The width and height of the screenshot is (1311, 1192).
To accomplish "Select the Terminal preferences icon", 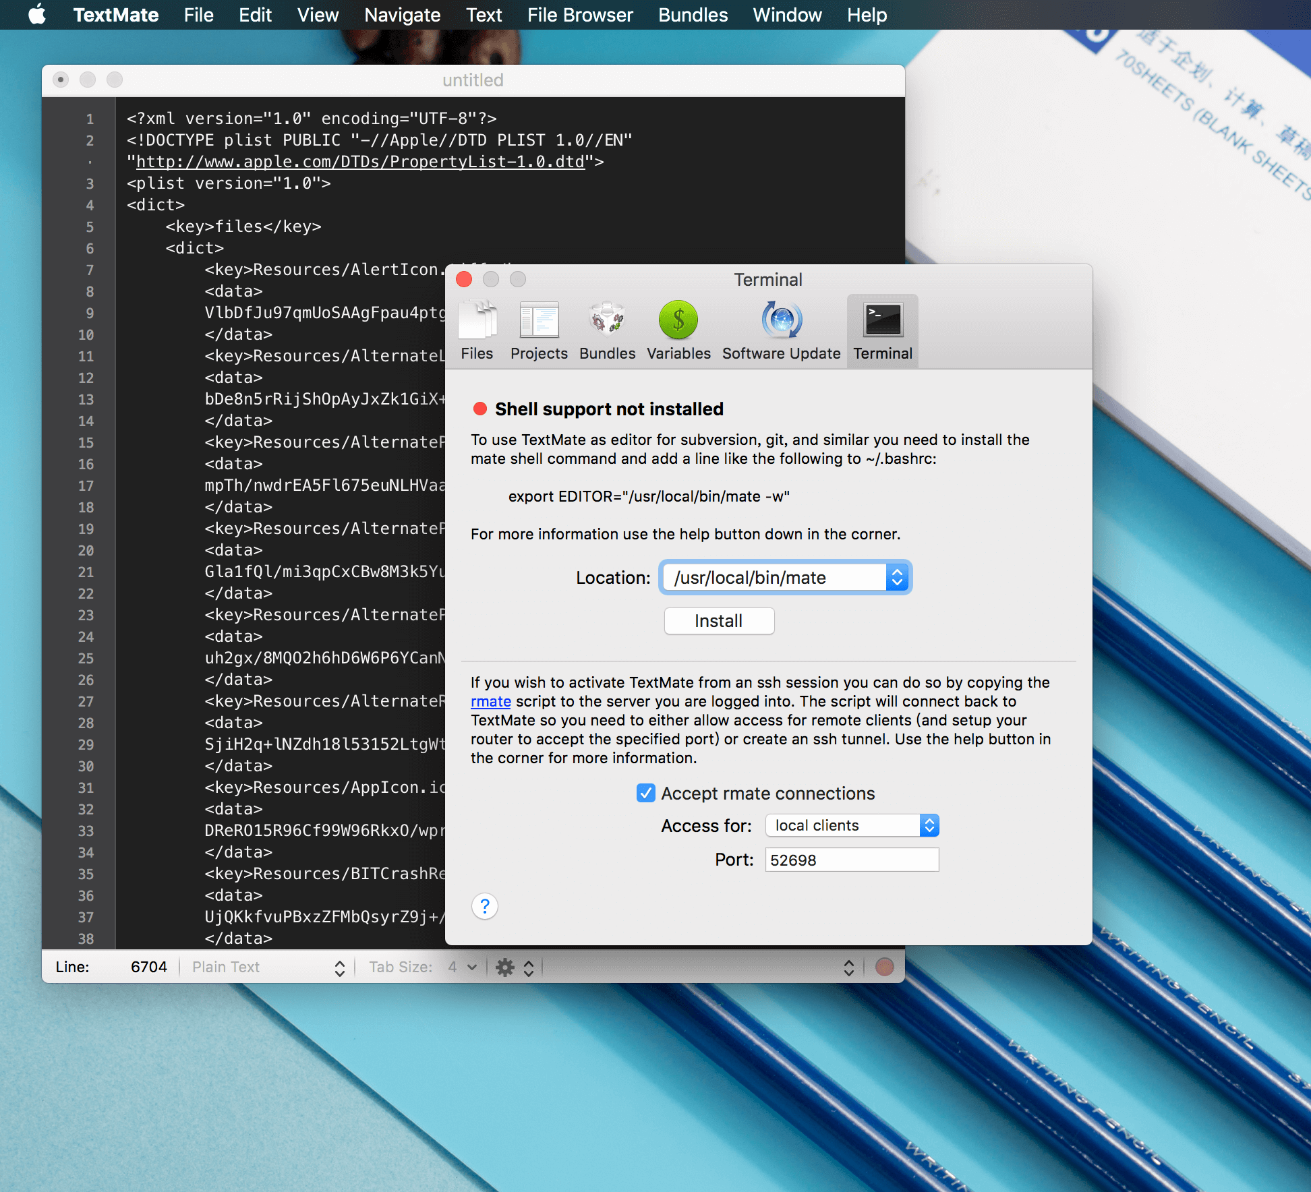I will point(882,330).
